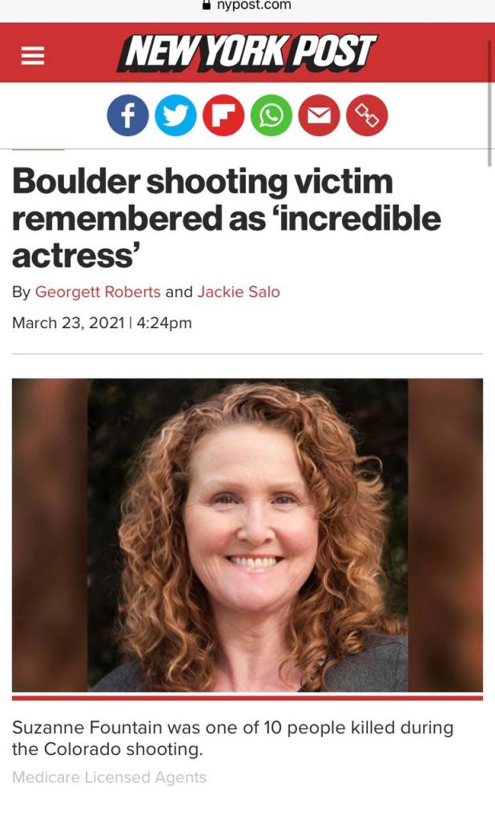This screenshot has width=495, height=819.
Task: Click the article headline text
Action: point(227,218)
